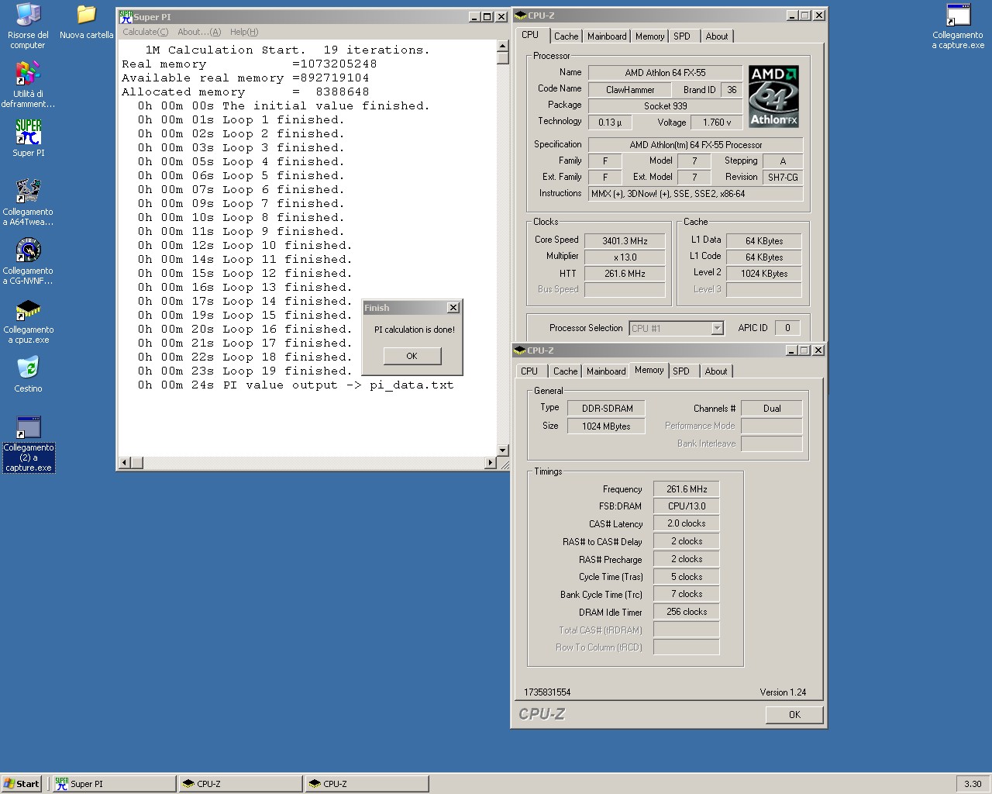Open About tab in the CPU-Z window showing memory timings
The image size is (992, 794).
pos(716,371)
